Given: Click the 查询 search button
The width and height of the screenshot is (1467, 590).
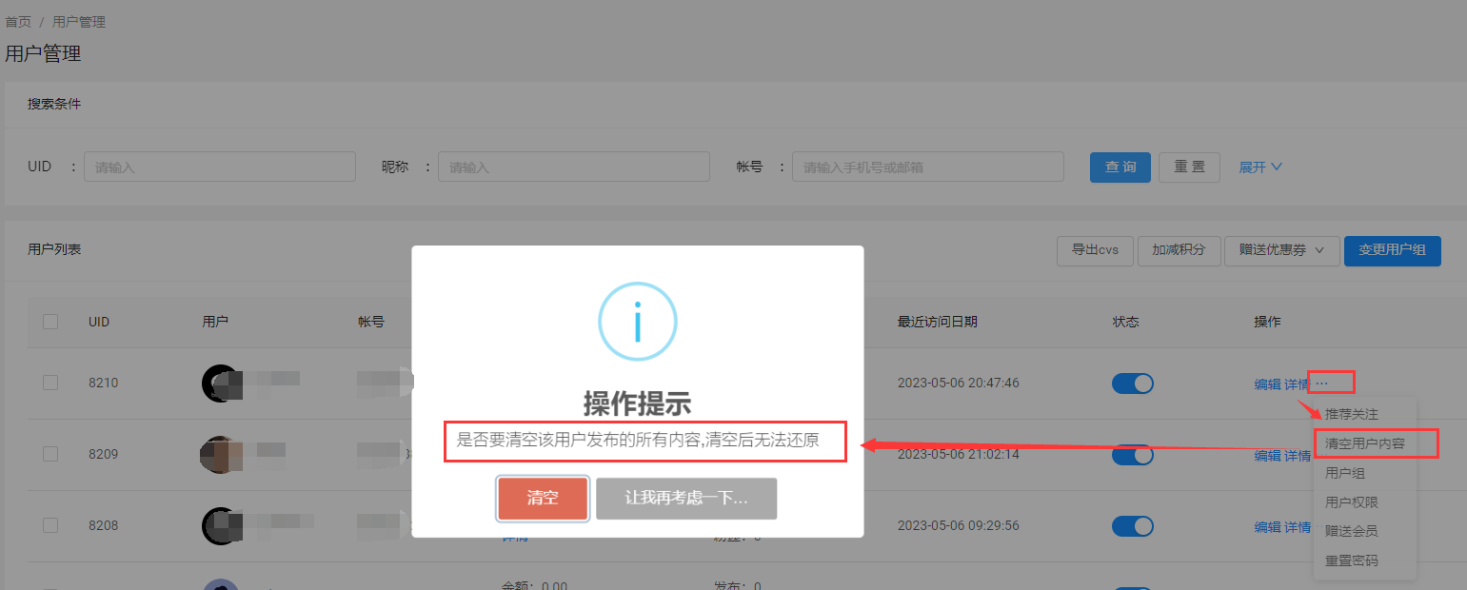Looking at the screenshot, I should click(x=1120, y=167).
